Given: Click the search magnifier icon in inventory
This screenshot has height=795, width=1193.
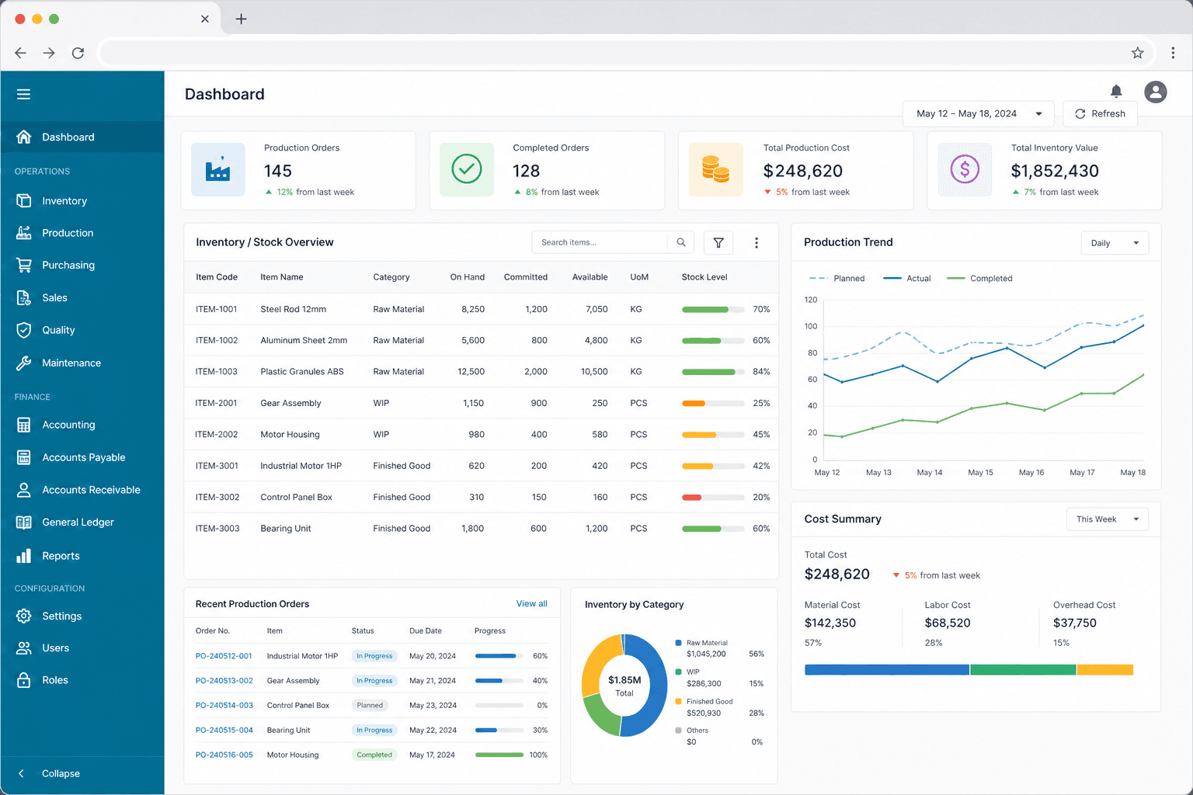Looking at the screenshot, I should pyautogui.click(x=681, y=242).
